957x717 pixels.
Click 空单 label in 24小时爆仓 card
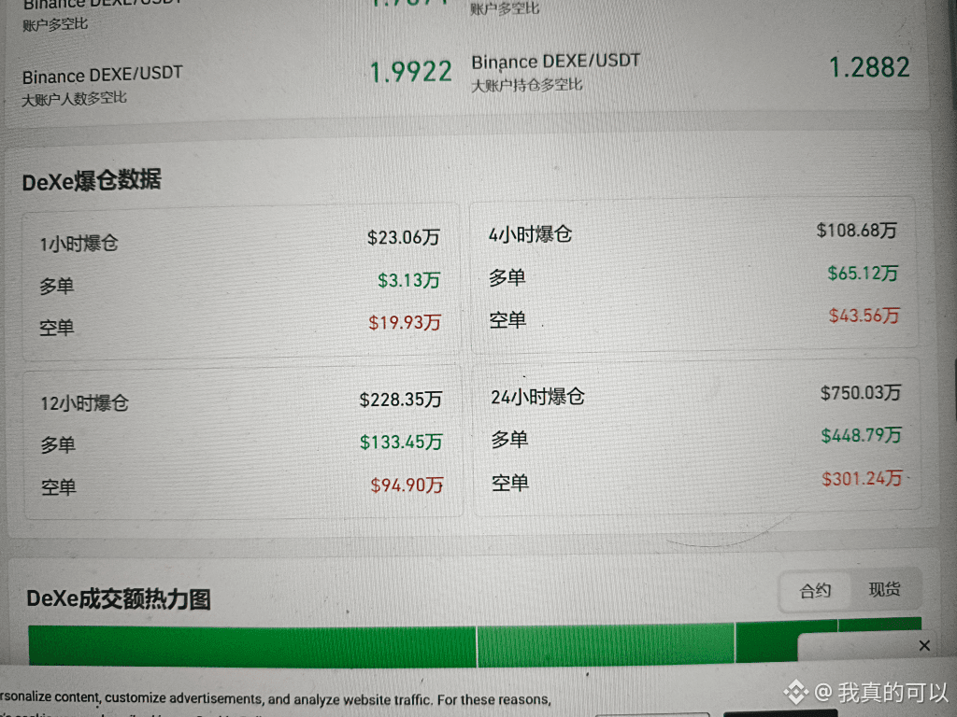(510, 484)
